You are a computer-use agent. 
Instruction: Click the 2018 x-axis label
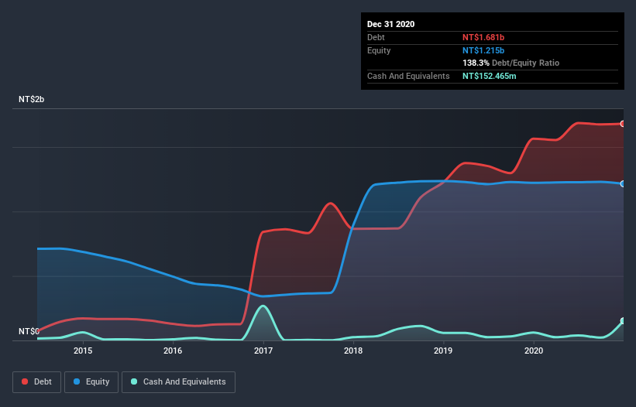(353, 351)
